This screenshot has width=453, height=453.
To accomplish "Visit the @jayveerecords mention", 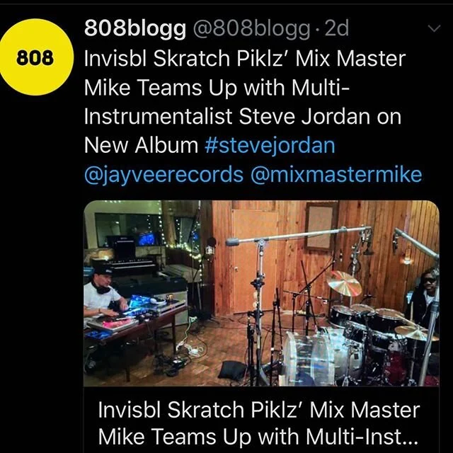I will click(x=164, y=175).
